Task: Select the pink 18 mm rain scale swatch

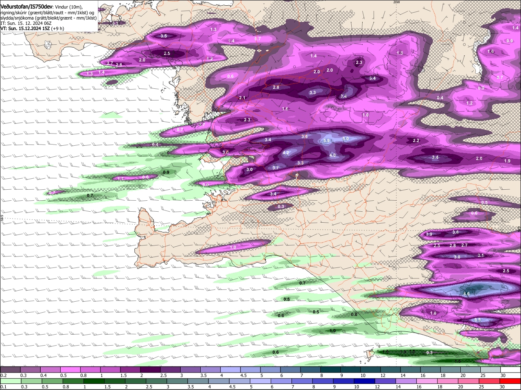Action: pos(449,381)
